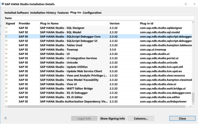Click signed icon for SQLScript Debugger UI row

point(6,41)
